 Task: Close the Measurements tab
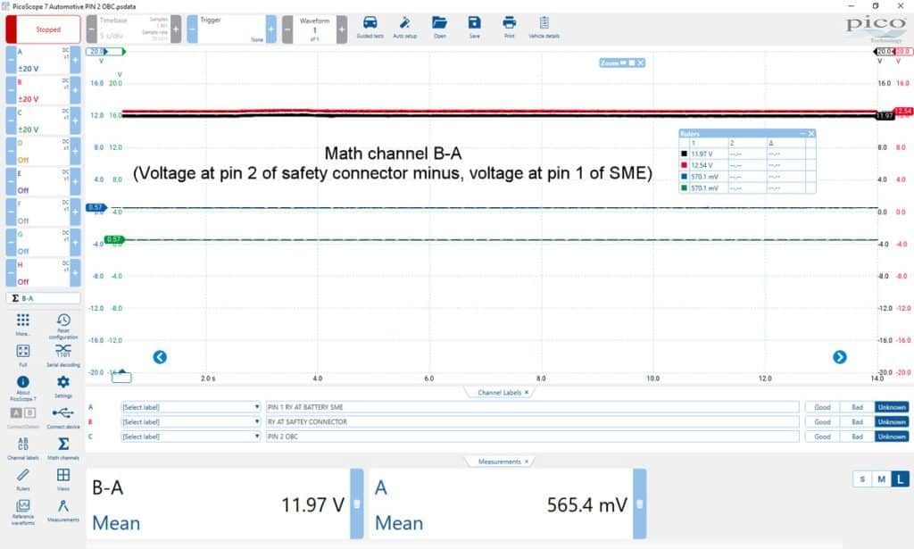pyautogui.click(x=527, y=461)
